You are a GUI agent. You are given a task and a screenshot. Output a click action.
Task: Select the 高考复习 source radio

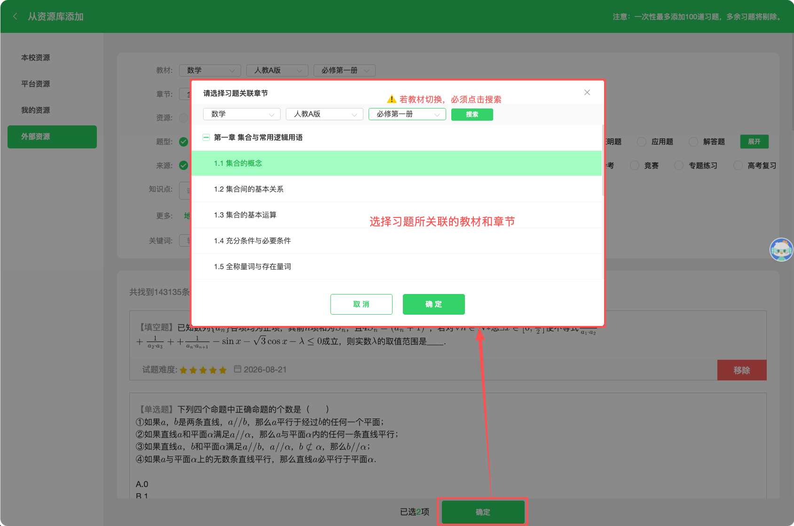pos(738,165)
